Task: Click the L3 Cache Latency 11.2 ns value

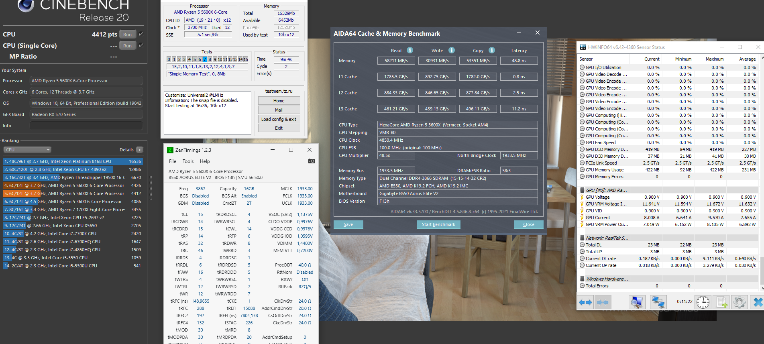Action: pos(519,109)
